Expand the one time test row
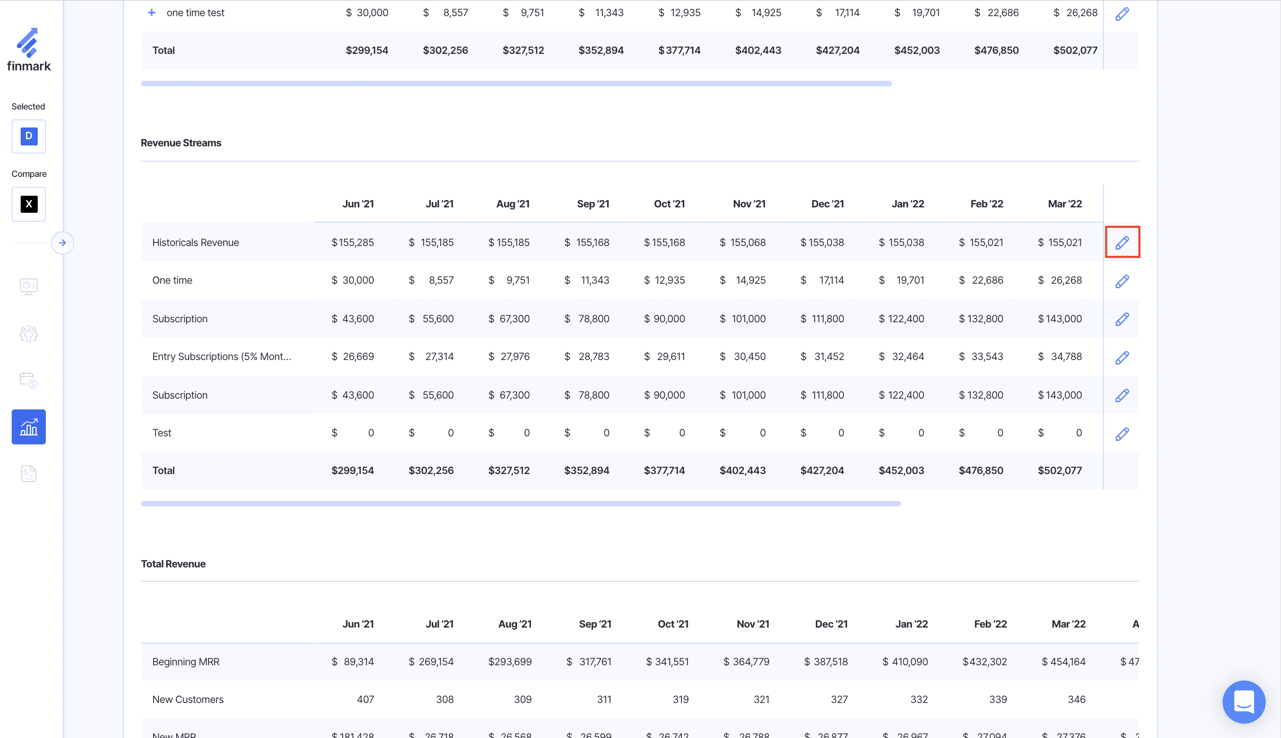 coord(152,13)
